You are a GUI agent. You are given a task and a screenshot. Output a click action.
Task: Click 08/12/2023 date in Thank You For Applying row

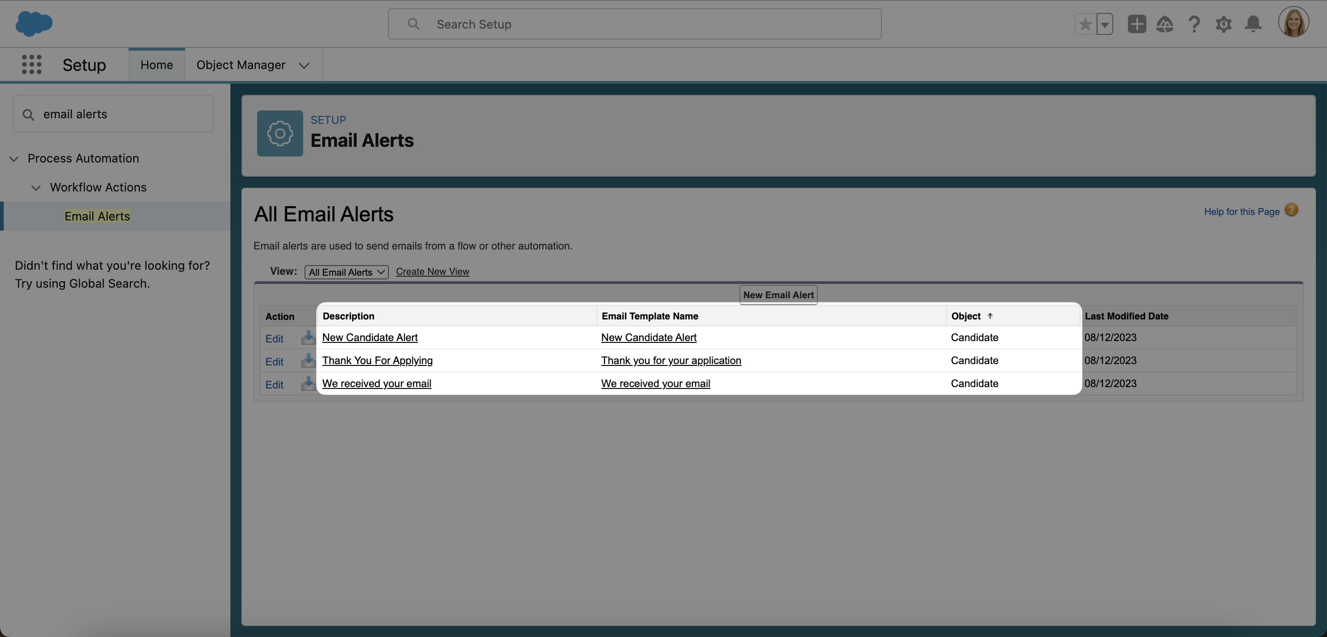tap(1110, 361)
